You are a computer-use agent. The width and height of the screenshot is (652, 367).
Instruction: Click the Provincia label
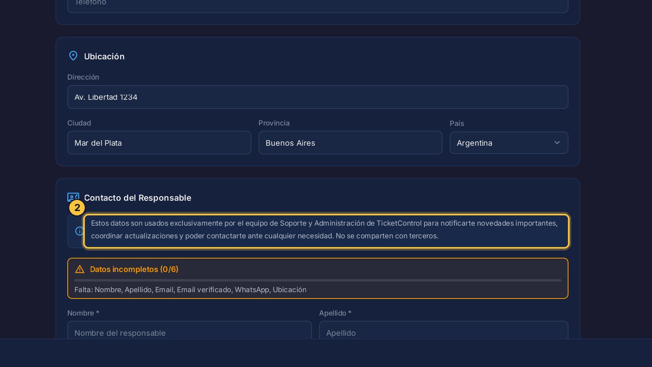pyautogui.click(x=274, y=123)
